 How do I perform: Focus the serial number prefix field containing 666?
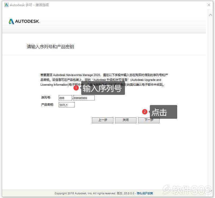(x=65, y=98)
